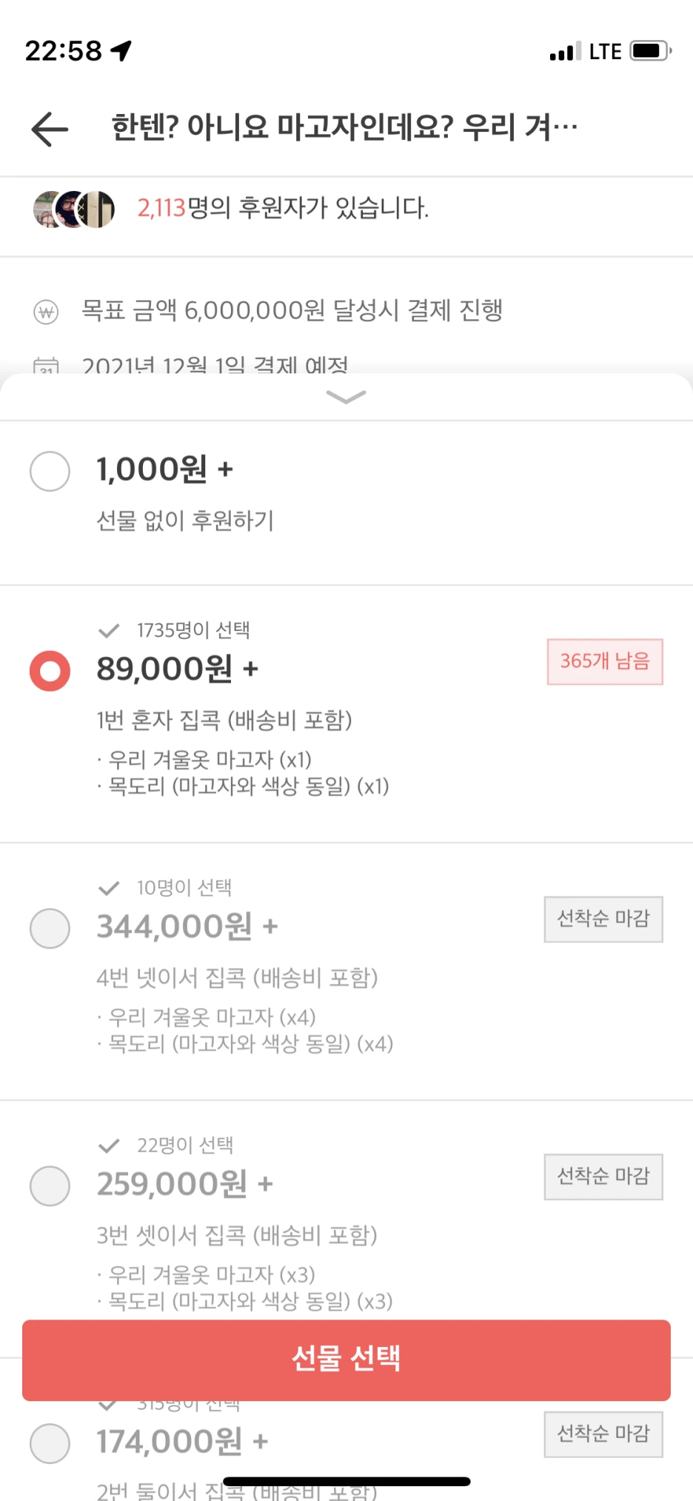Image resolution: width=693 pixels, height=1501 pixels.
Task: Tap the checkmark beside 1735명이 선택
Action: click(109, 631)
